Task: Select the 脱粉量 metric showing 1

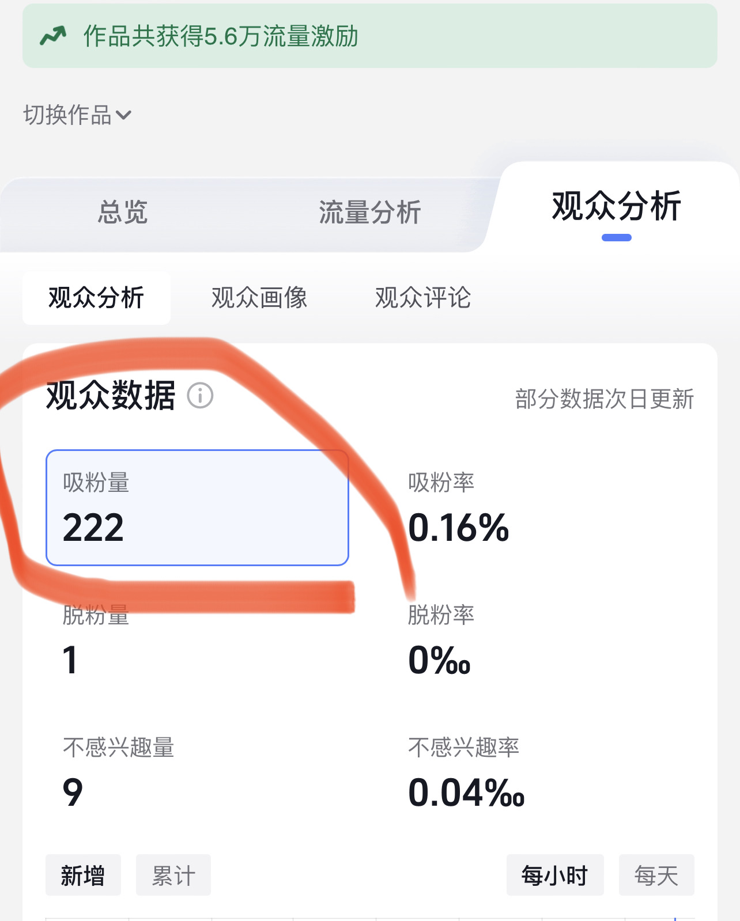Action: tap(96, 639)
